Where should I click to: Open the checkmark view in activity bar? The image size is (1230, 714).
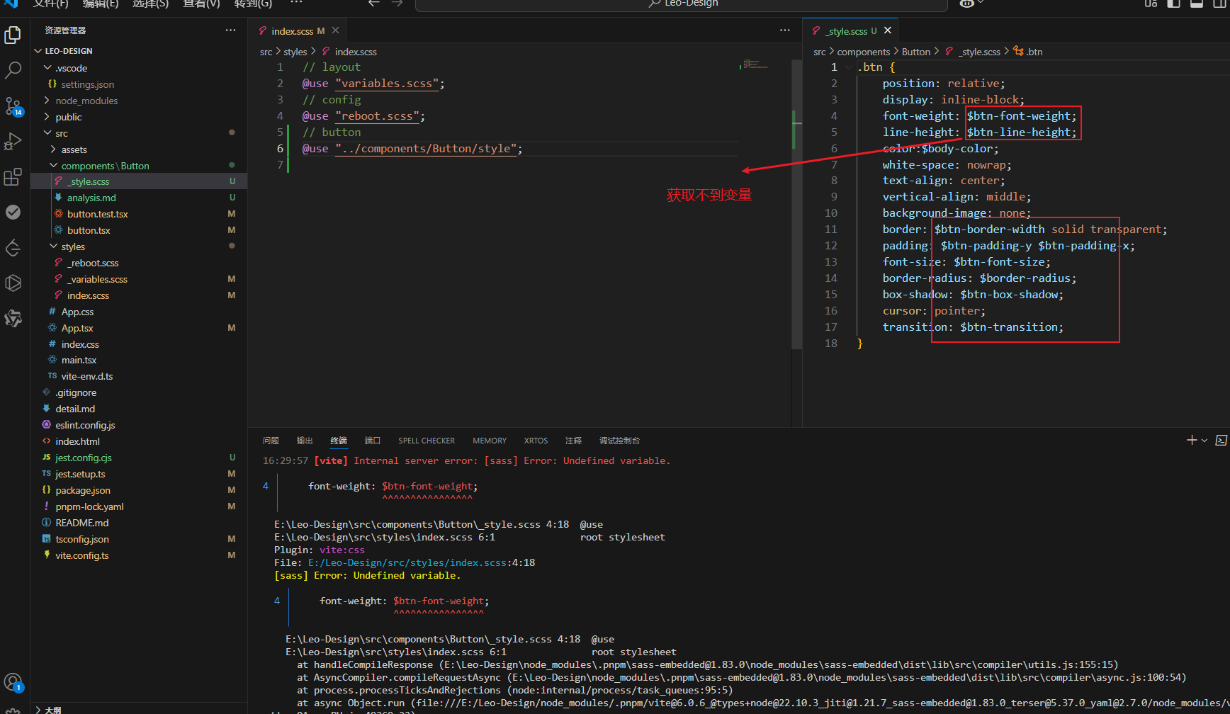point(13,212)
